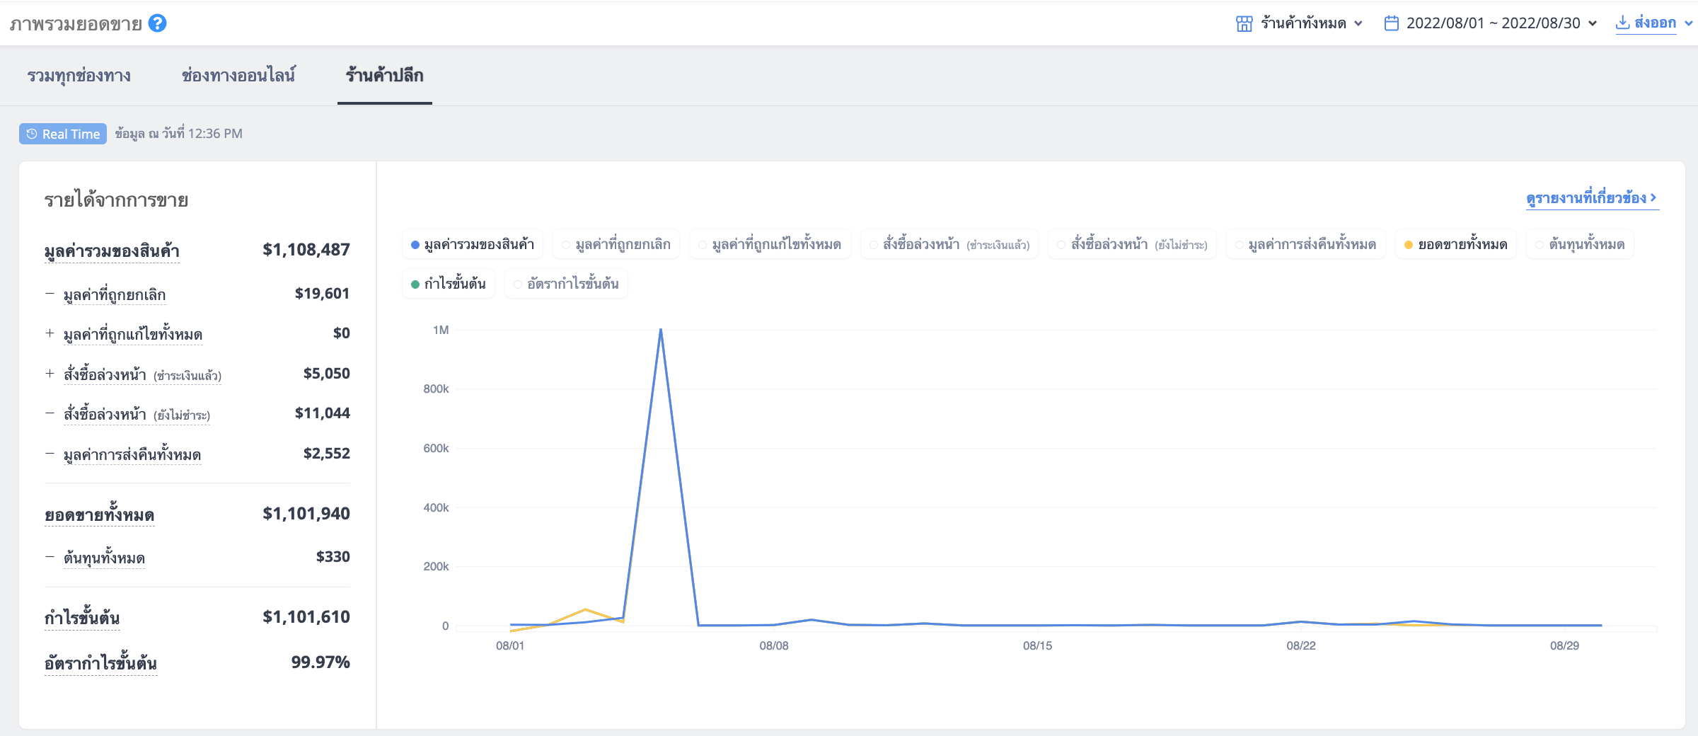Image resolution: width=1698 pixels, height=736 pixels.
Task: Click the มูลค่าที่ถูกยกเลิก label in summary
Action: (x=115, y=294)
